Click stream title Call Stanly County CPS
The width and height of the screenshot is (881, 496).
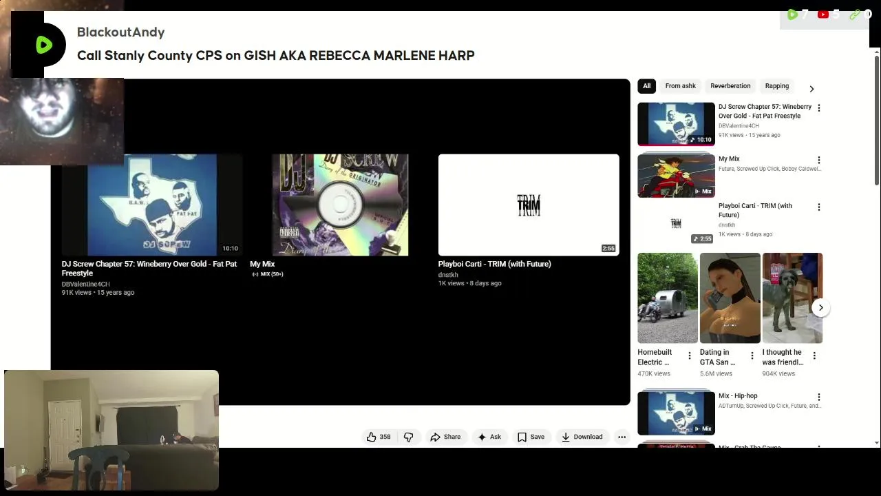pyautogui.click(x=275, y=55)
